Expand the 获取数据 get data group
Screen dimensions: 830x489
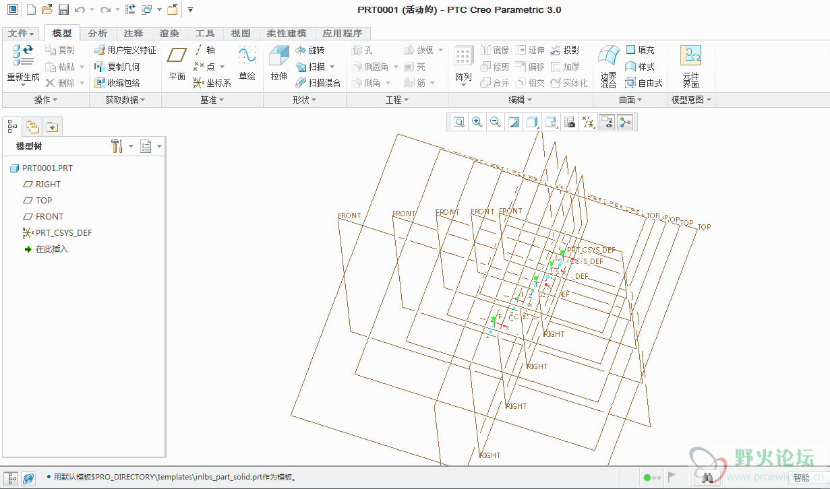coord(125,100)
